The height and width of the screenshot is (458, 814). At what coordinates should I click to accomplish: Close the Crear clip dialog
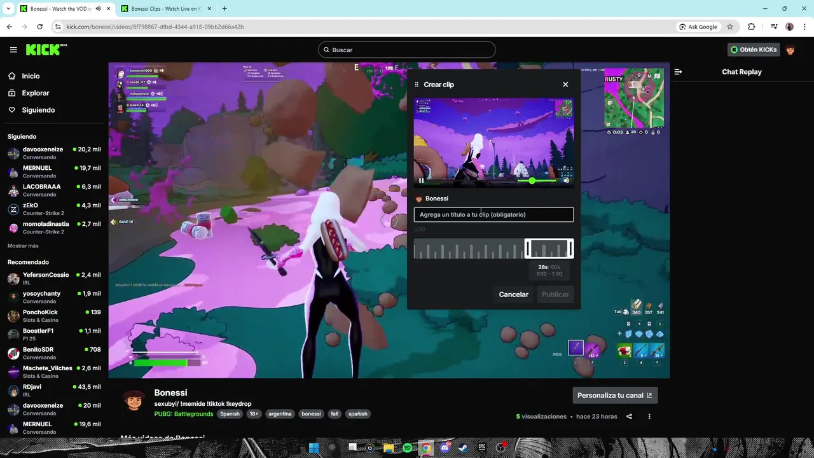[565, 85]
